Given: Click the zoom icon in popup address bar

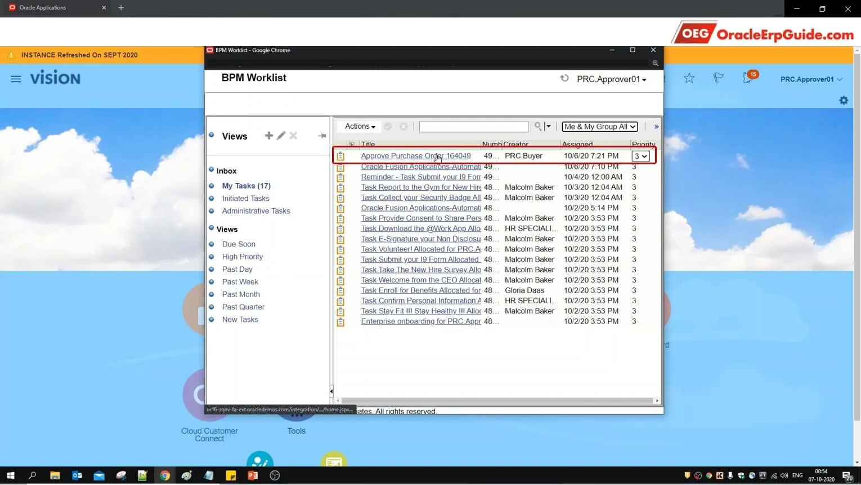Looking at the screenshot, I should pyautogui.click(x=655, y=63).
